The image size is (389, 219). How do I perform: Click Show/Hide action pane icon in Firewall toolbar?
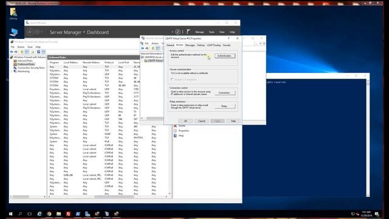(43, 52)
